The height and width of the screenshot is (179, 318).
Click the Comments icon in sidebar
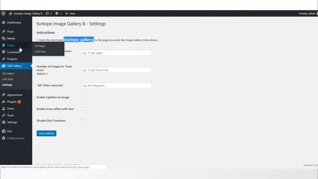coord(3,52)
